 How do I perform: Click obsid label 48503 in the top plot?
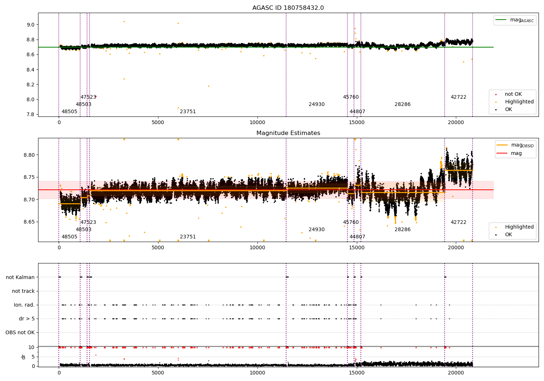tap(83, 105)
